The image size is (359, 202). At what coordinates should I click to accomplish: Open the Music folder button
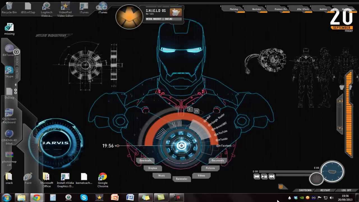(162, 176)
